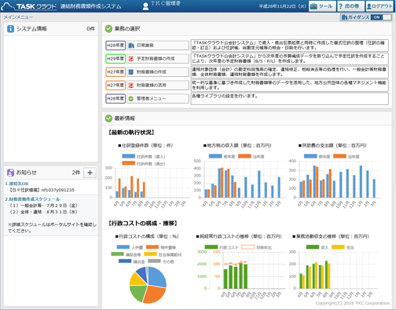
Task: Click the 虎の巻 help button
Action: (x=350, y=6)
